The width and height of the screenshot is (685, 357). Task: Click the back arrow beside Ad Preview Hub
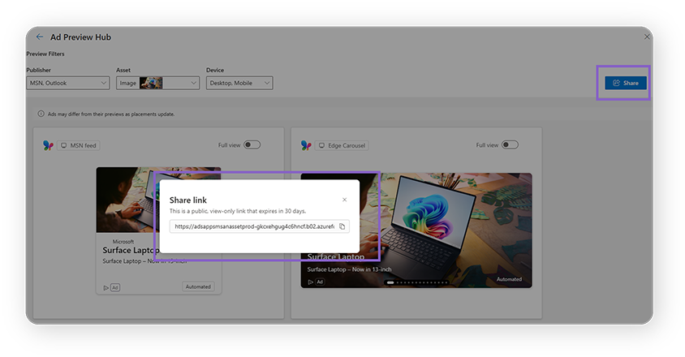coord(40,37)
